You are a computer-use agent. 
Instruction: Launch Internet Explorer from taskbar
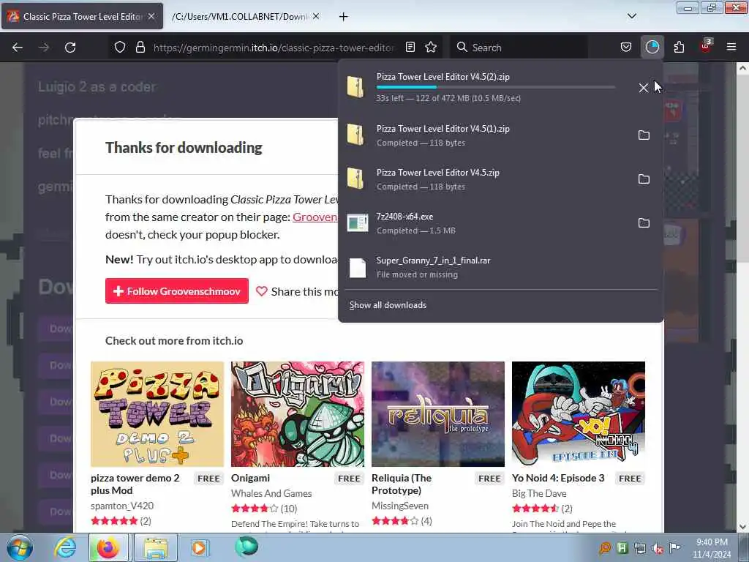[65, 547]
